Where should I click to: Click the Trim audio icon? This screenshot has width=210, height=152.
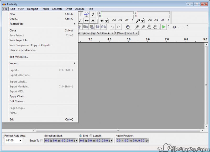(x=97, y=27)
